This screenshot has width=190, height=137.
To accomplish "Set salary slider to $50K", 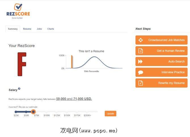I will point(26,112).
